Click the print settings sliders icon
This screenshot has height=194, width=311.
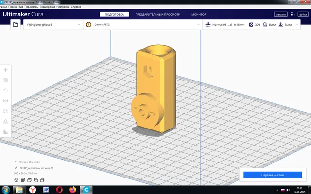point(208,25)
